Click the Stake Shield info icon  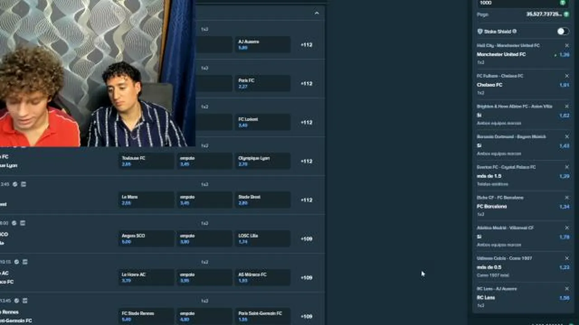[514, 31]
